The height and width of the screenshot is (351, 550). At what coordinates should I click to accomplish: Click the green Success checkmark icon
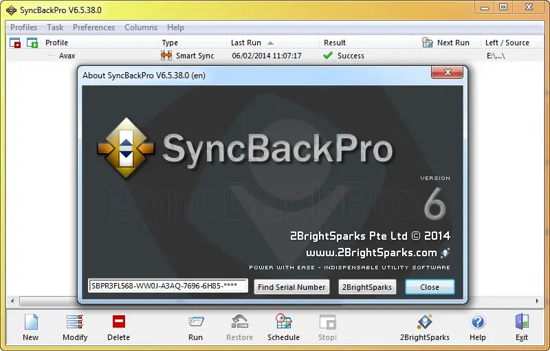328,56
